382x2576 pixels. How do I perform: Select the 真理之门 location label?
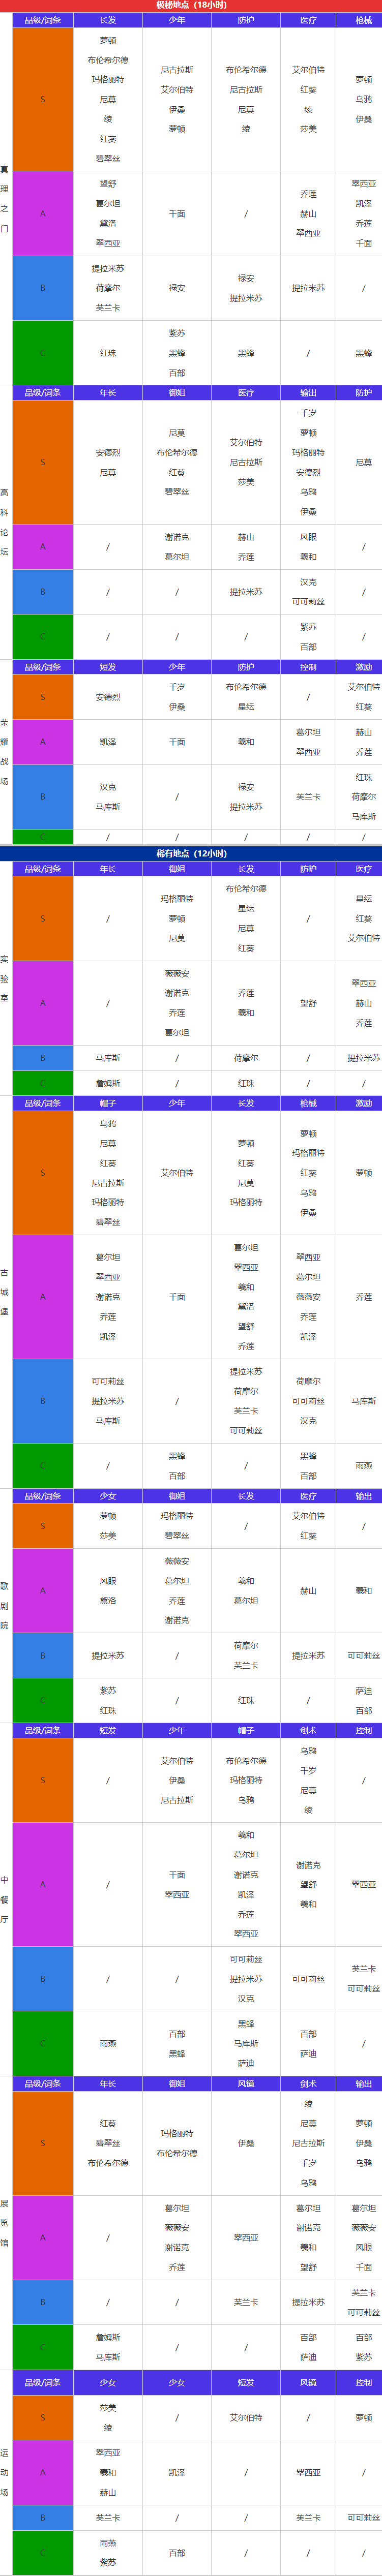click(5, 199)
